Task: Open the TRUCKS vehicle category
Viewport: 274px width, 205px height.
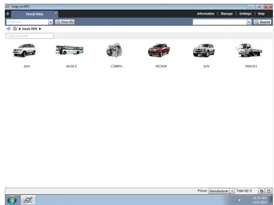Action: pyautogui.click(x=249, y=50)
